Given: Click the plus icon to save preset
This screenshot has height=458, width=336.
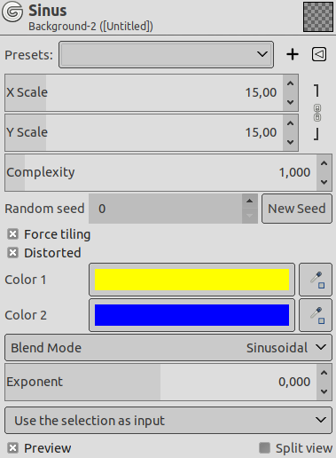Looking at the screenshot, I should click(x=293, y=54).
